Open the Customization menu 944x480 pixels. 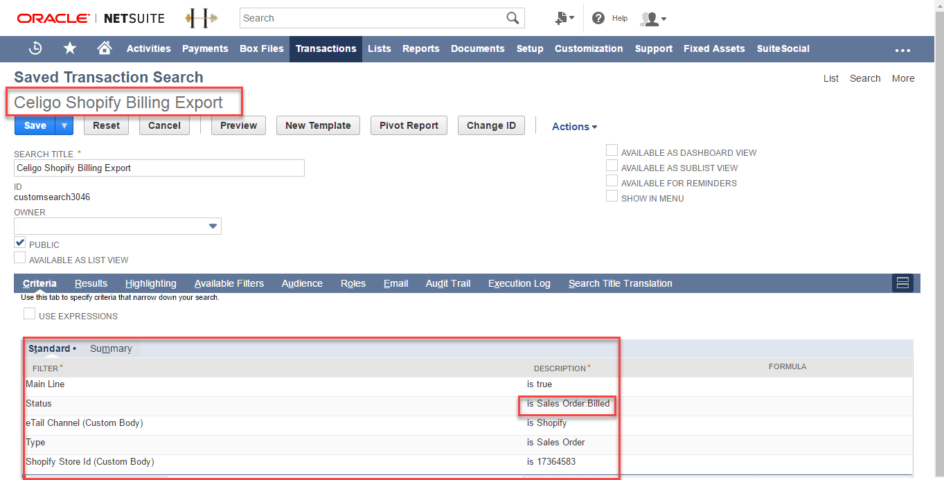pos(589,48)
